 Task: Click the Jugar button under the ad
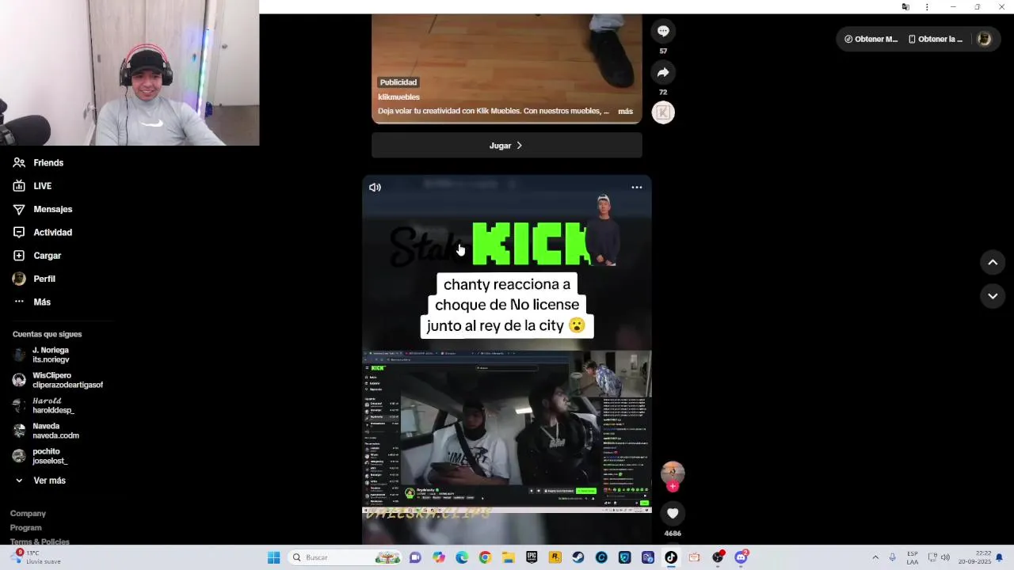coord(507,146)
